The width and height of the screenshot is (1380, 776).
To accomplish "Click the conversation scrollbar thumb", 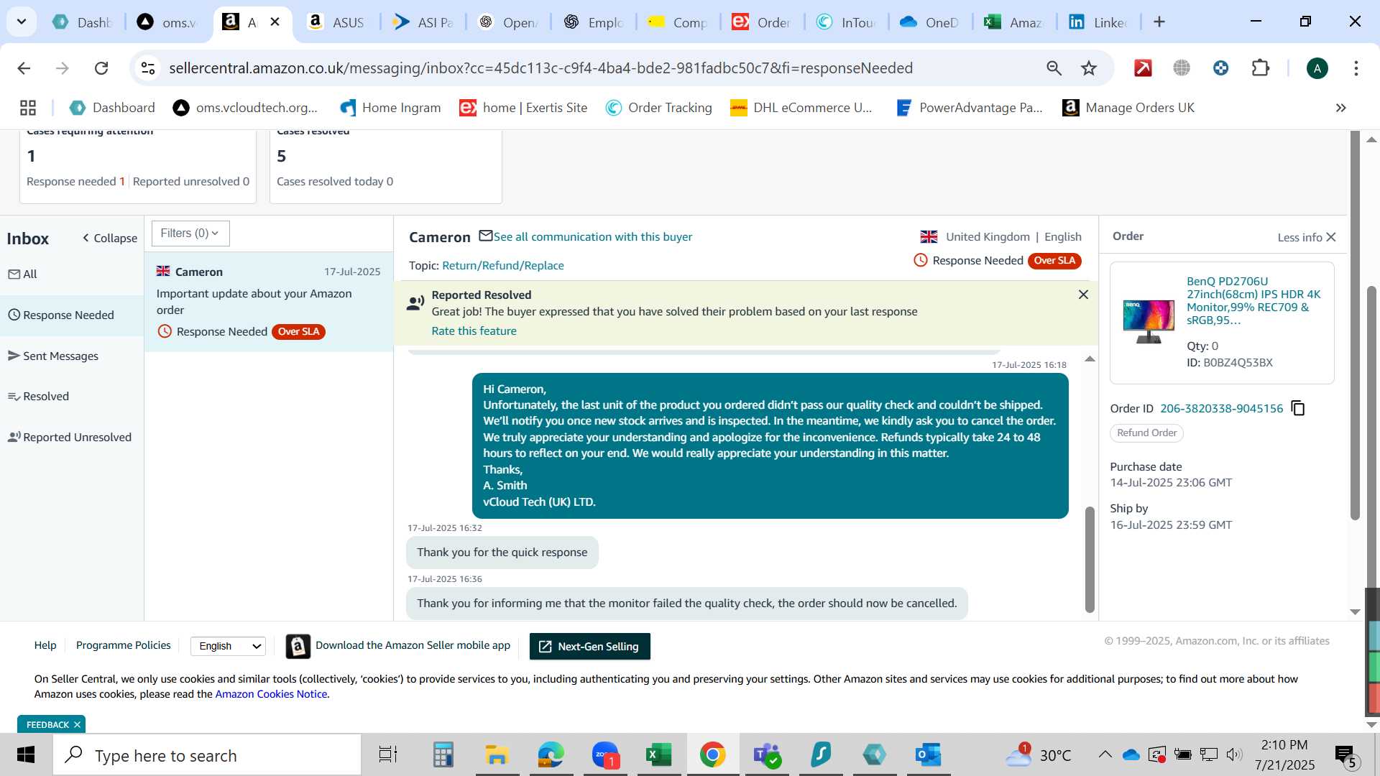I will point(1090,559).
